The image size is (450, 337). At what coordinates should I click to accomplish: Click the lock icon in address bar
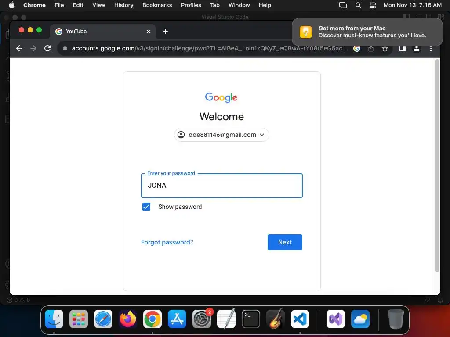pos(65,48)
